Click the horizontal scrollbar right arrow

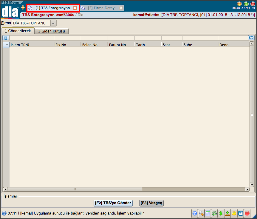(247, 189)
